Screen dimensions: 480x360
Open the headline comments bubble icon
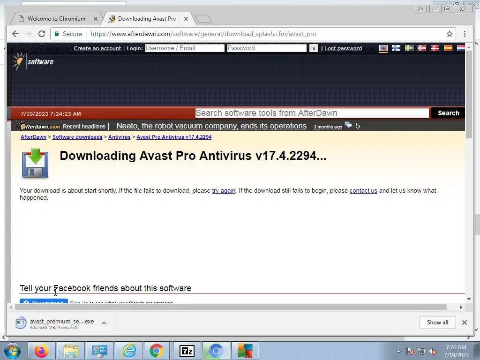(x=348, y=125)
